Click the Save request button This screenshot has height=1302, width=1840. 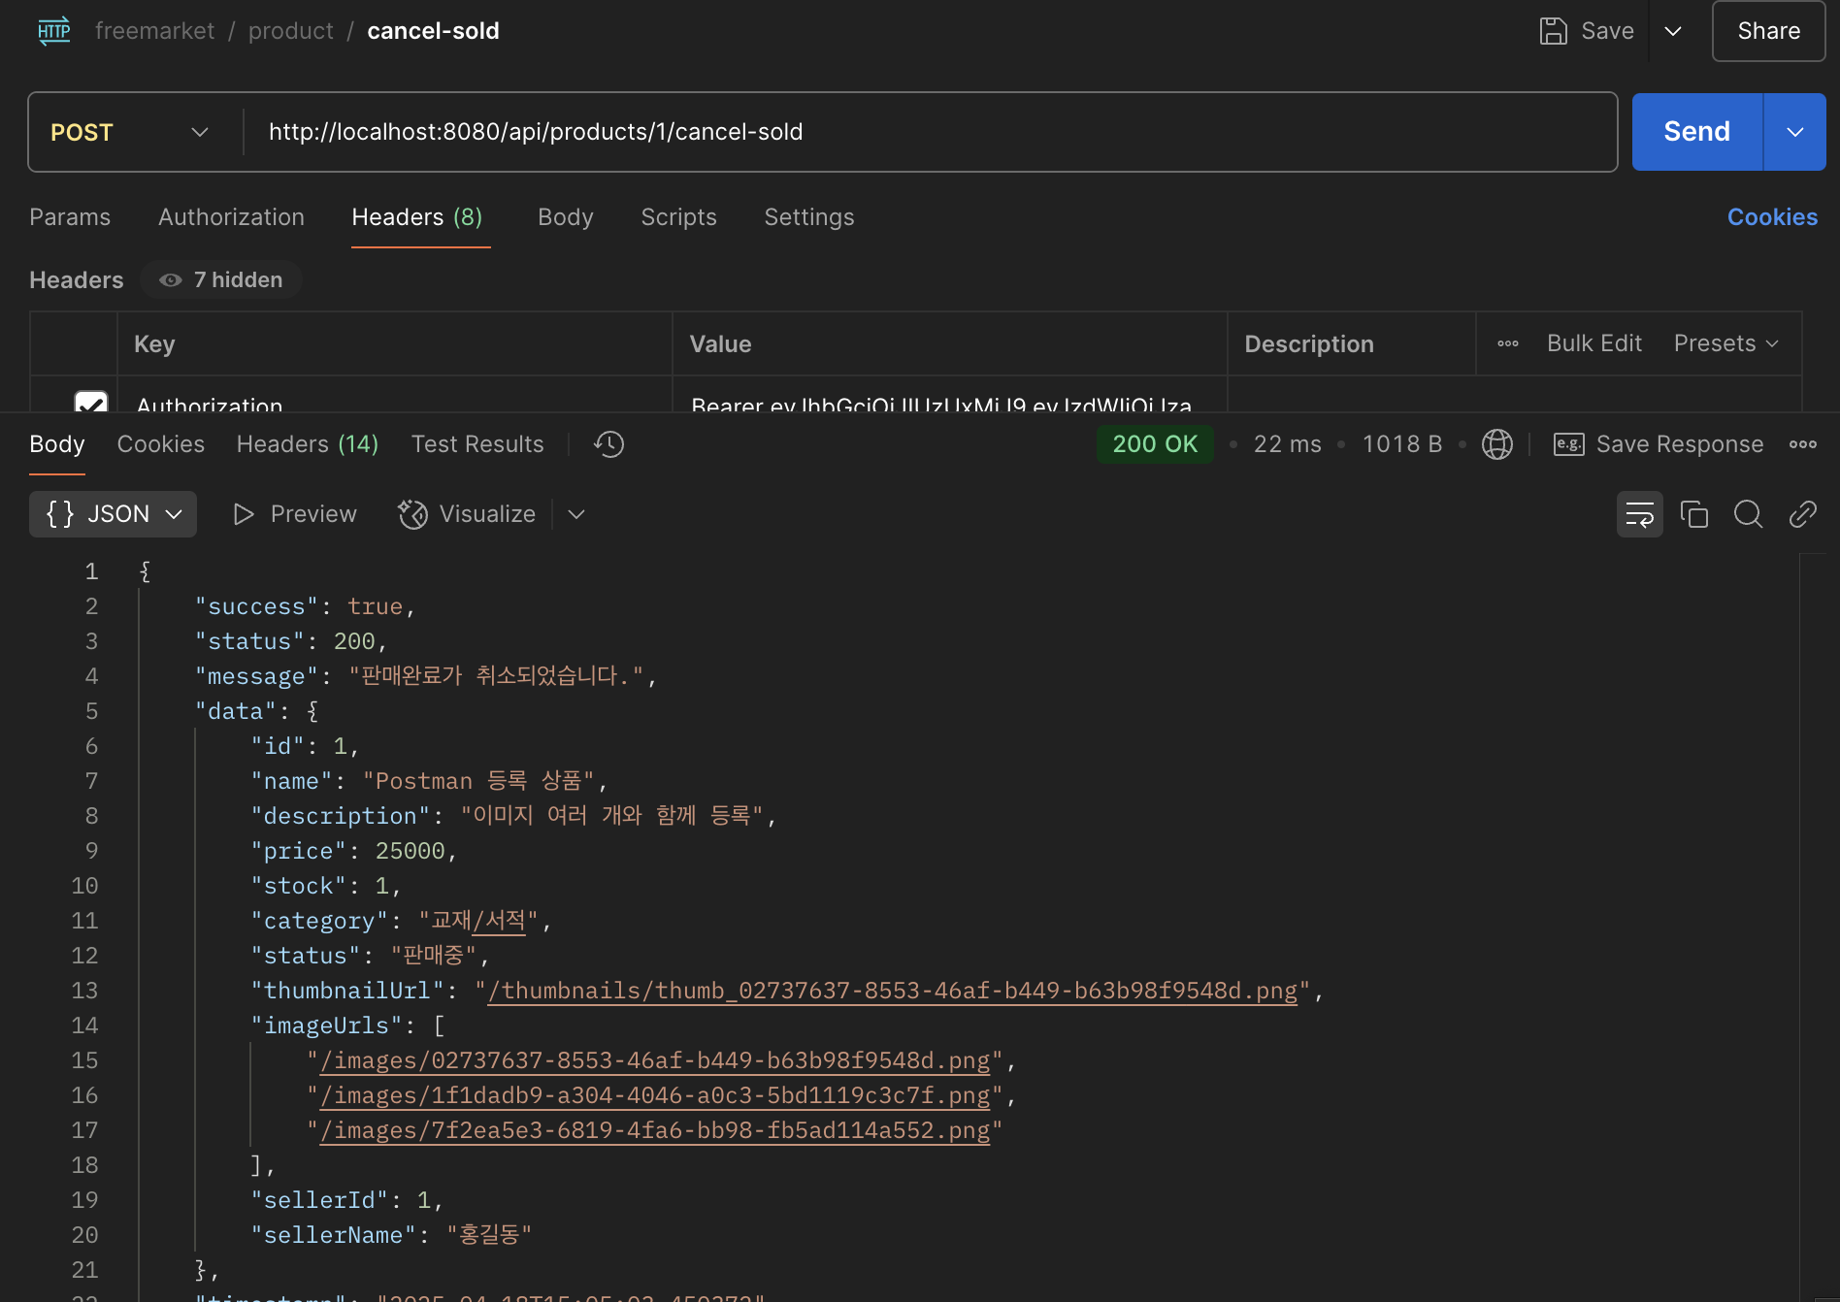tap(1587, 31)
